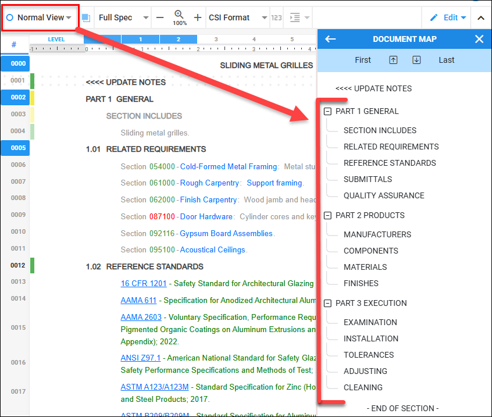The image size is (492, 417).
Task: Open Acoustical Ceilings section link
Action: 212,250
